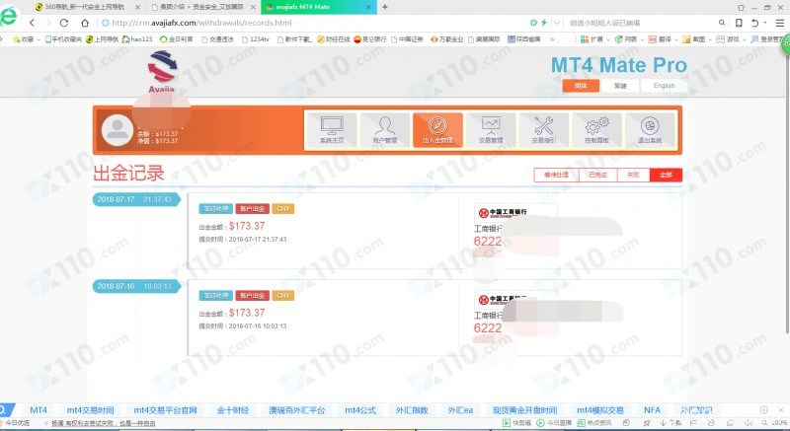Screen dimensions: 790x431
Task: Show more bookmarks with » chevron
Action: (x=552, y=39)
